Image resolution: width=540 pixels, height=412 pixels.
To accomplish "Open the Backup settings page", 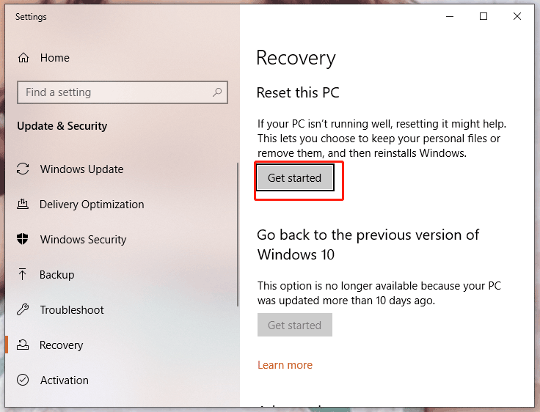I will coord(57,275).
